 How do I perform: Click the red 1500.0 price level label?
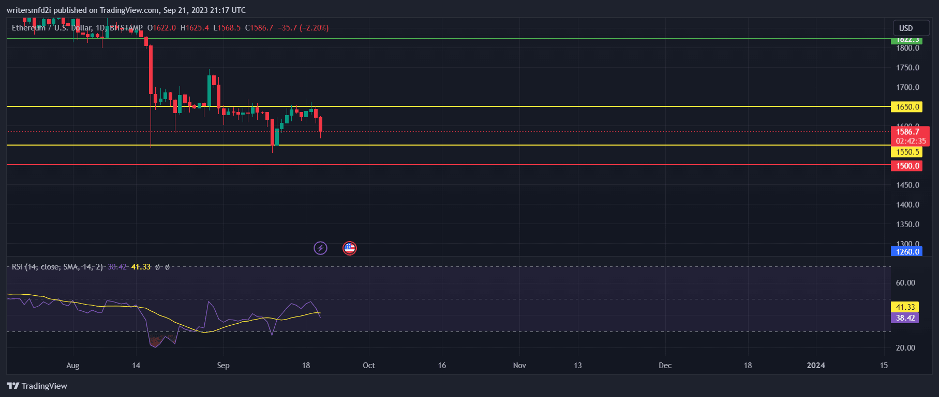[x=906, y=166]
